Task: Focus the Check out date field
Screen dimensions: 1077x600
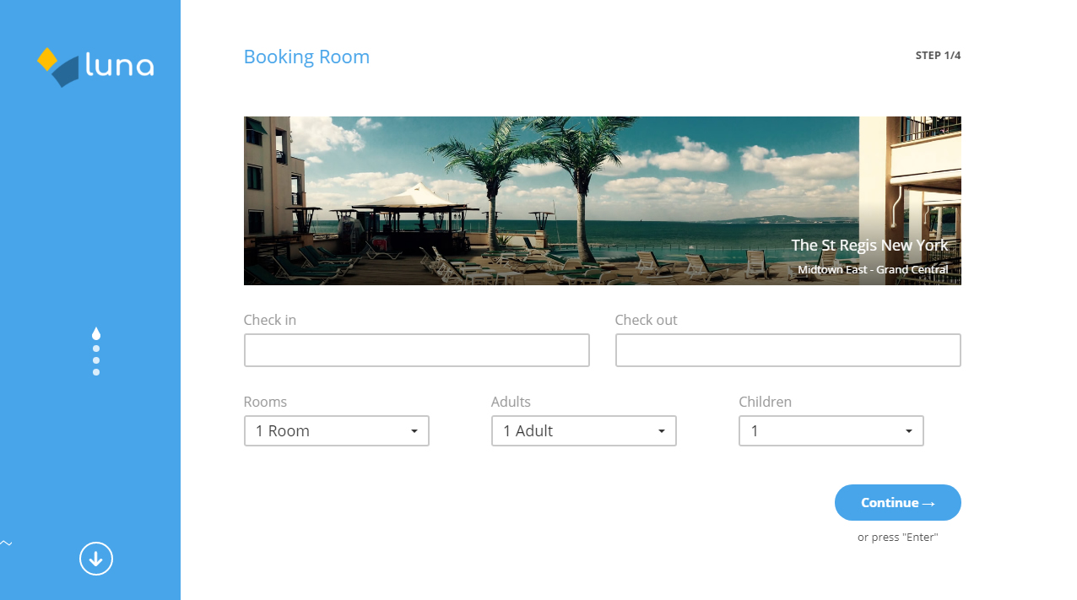Action: [x=787, y=350]
